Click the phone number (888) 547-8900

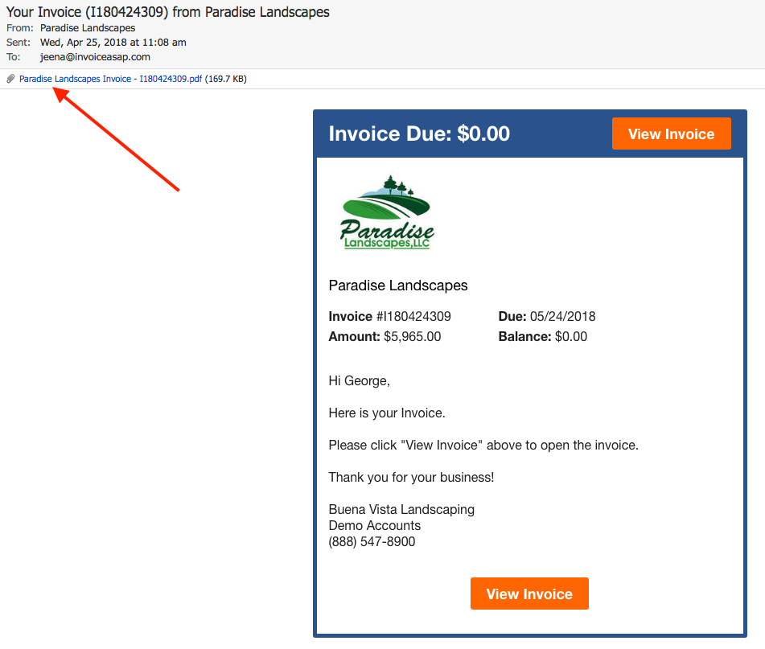pyautogui.click(x=372, y=541)
